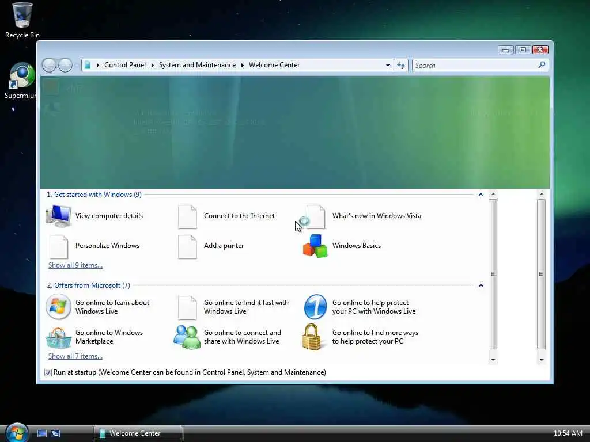Open What's new in Windows Vista text
The image size is (590, 442).
click(377, 216)
